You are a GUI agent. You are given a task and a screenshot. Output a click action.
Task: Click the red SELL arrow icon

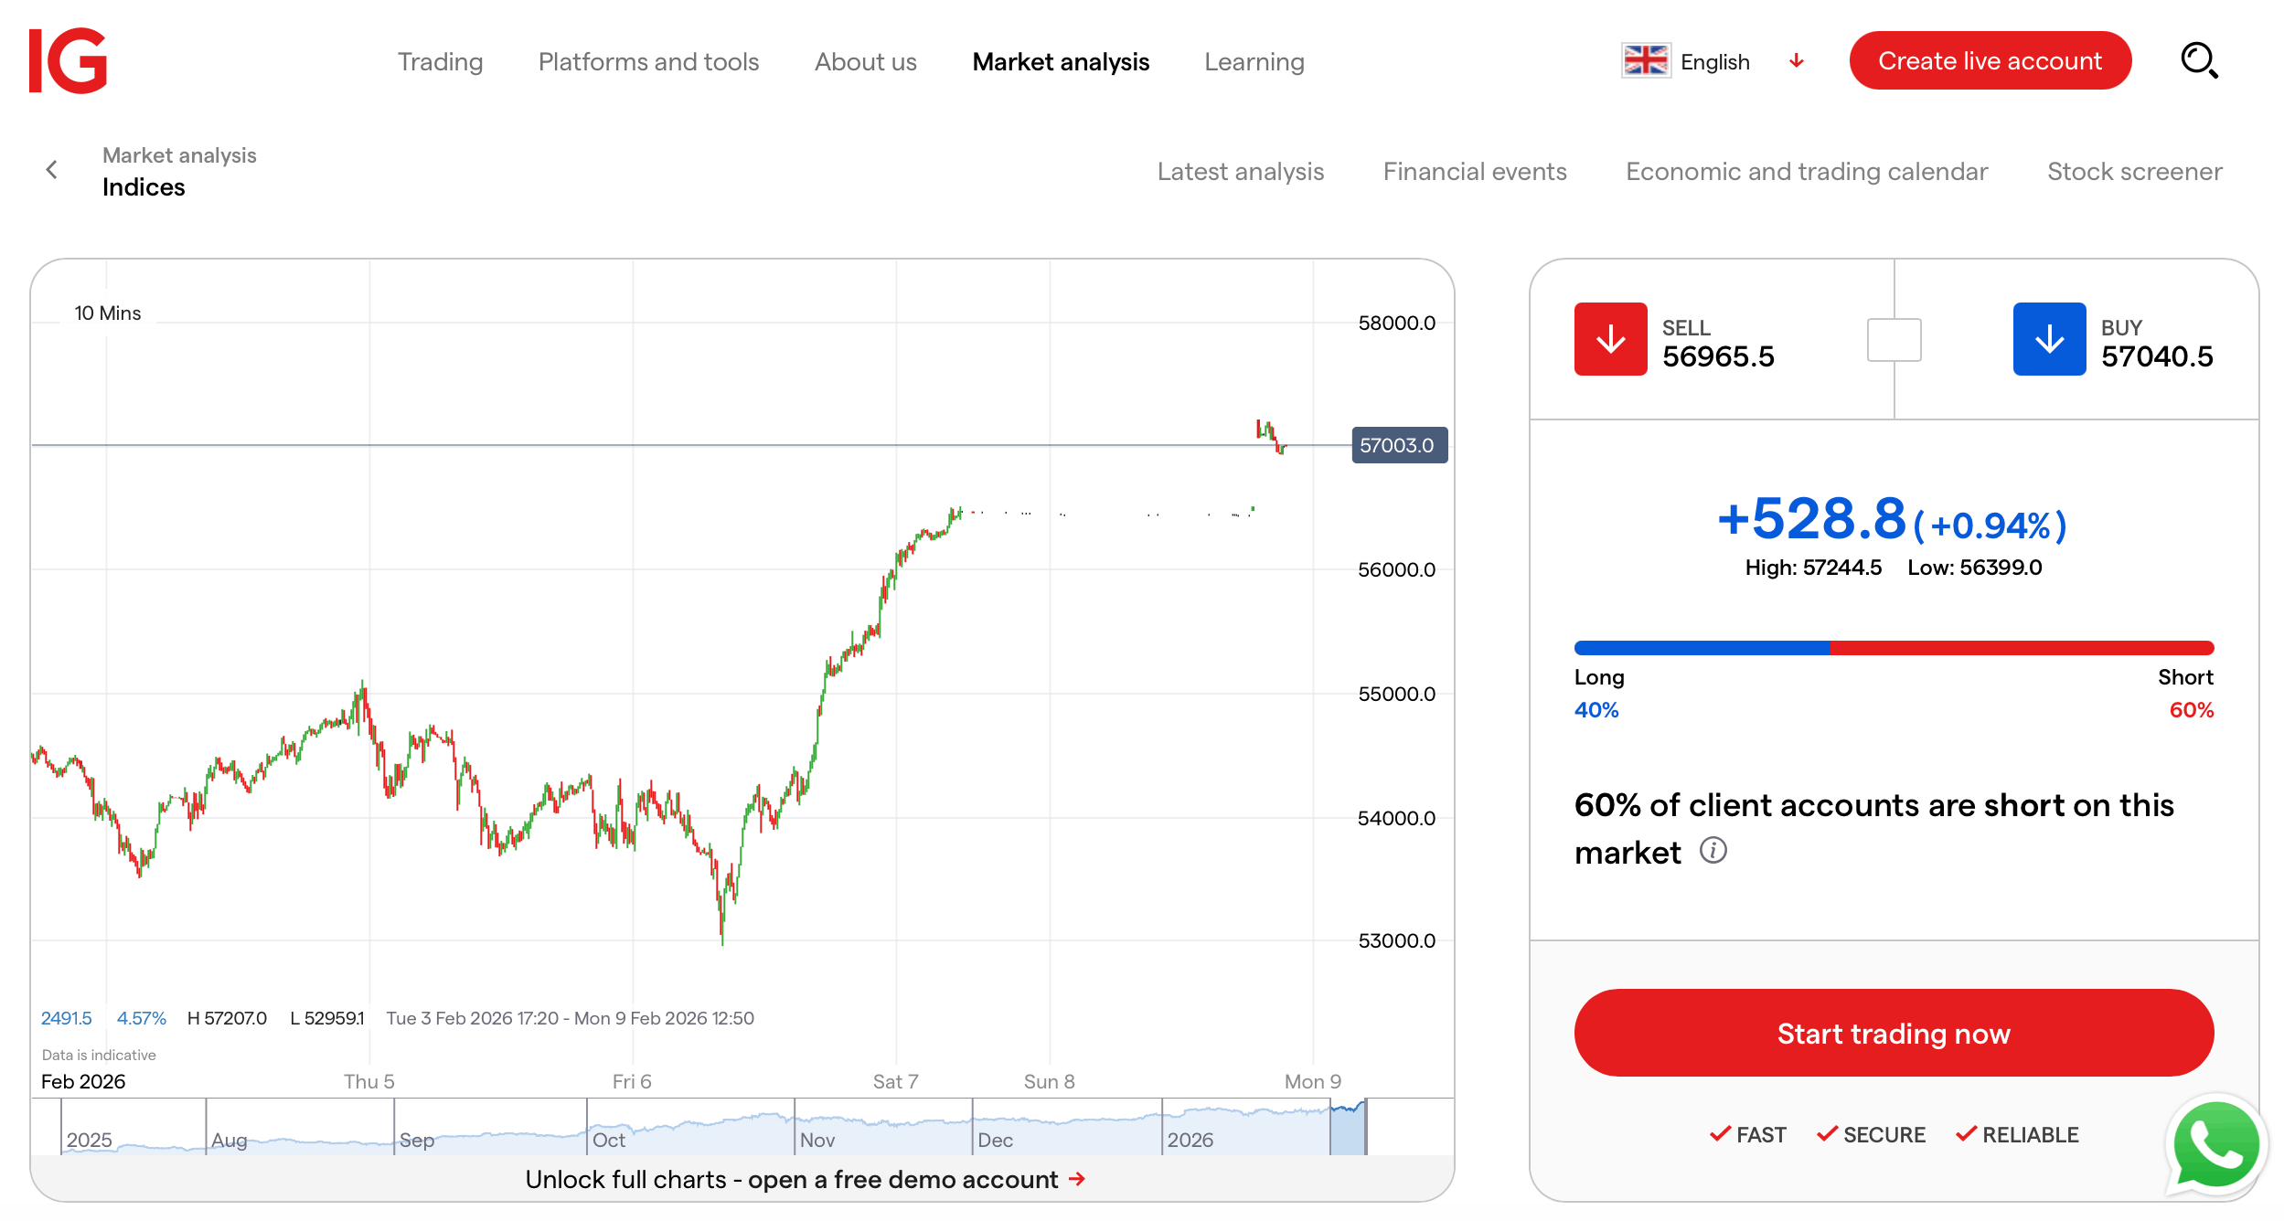tap(1610, 339)
